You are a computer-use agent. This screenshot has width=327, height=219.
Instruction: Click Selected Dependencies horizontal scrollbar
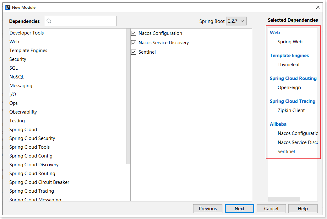[x=284, y=199]
